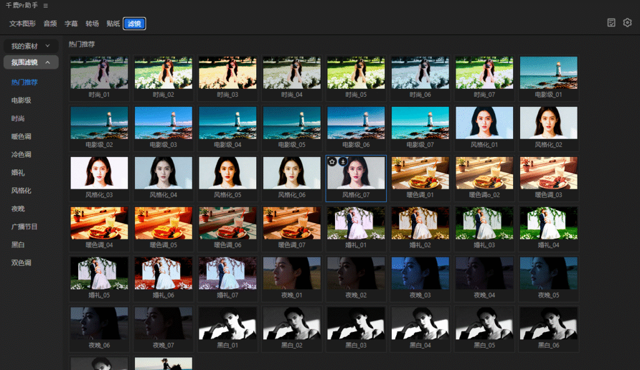Screen dimensions: 640x370
Task: Open the 黑白 category in sidebar
Action: pos(18,244)
